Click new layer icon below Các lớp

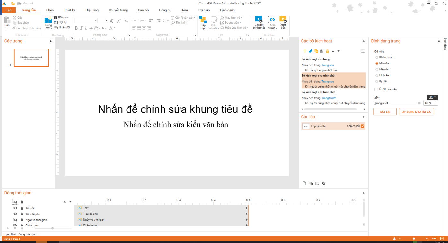(304, 183)
